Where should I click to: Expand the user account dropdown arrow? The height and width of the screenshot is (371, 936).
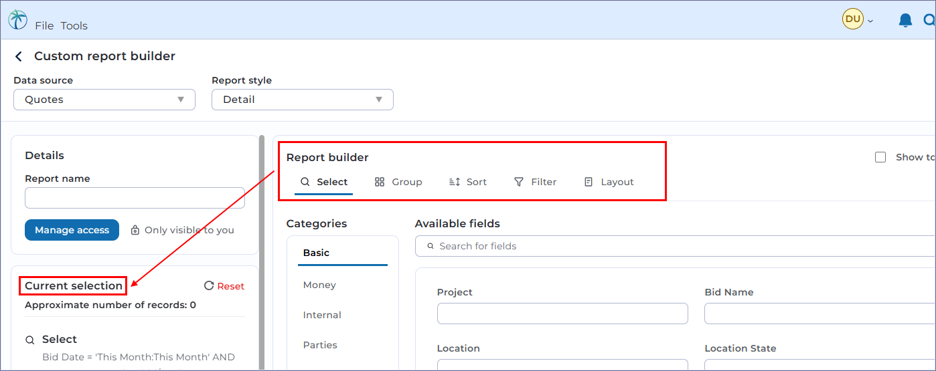(870, 21)
